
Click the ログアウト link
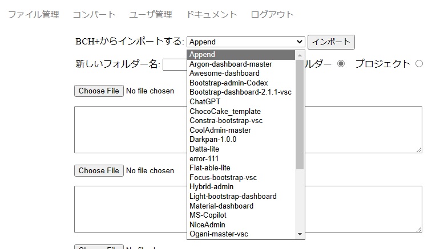272,14
